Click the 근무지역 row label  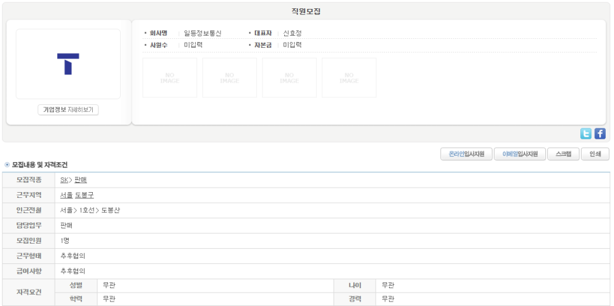29,195
